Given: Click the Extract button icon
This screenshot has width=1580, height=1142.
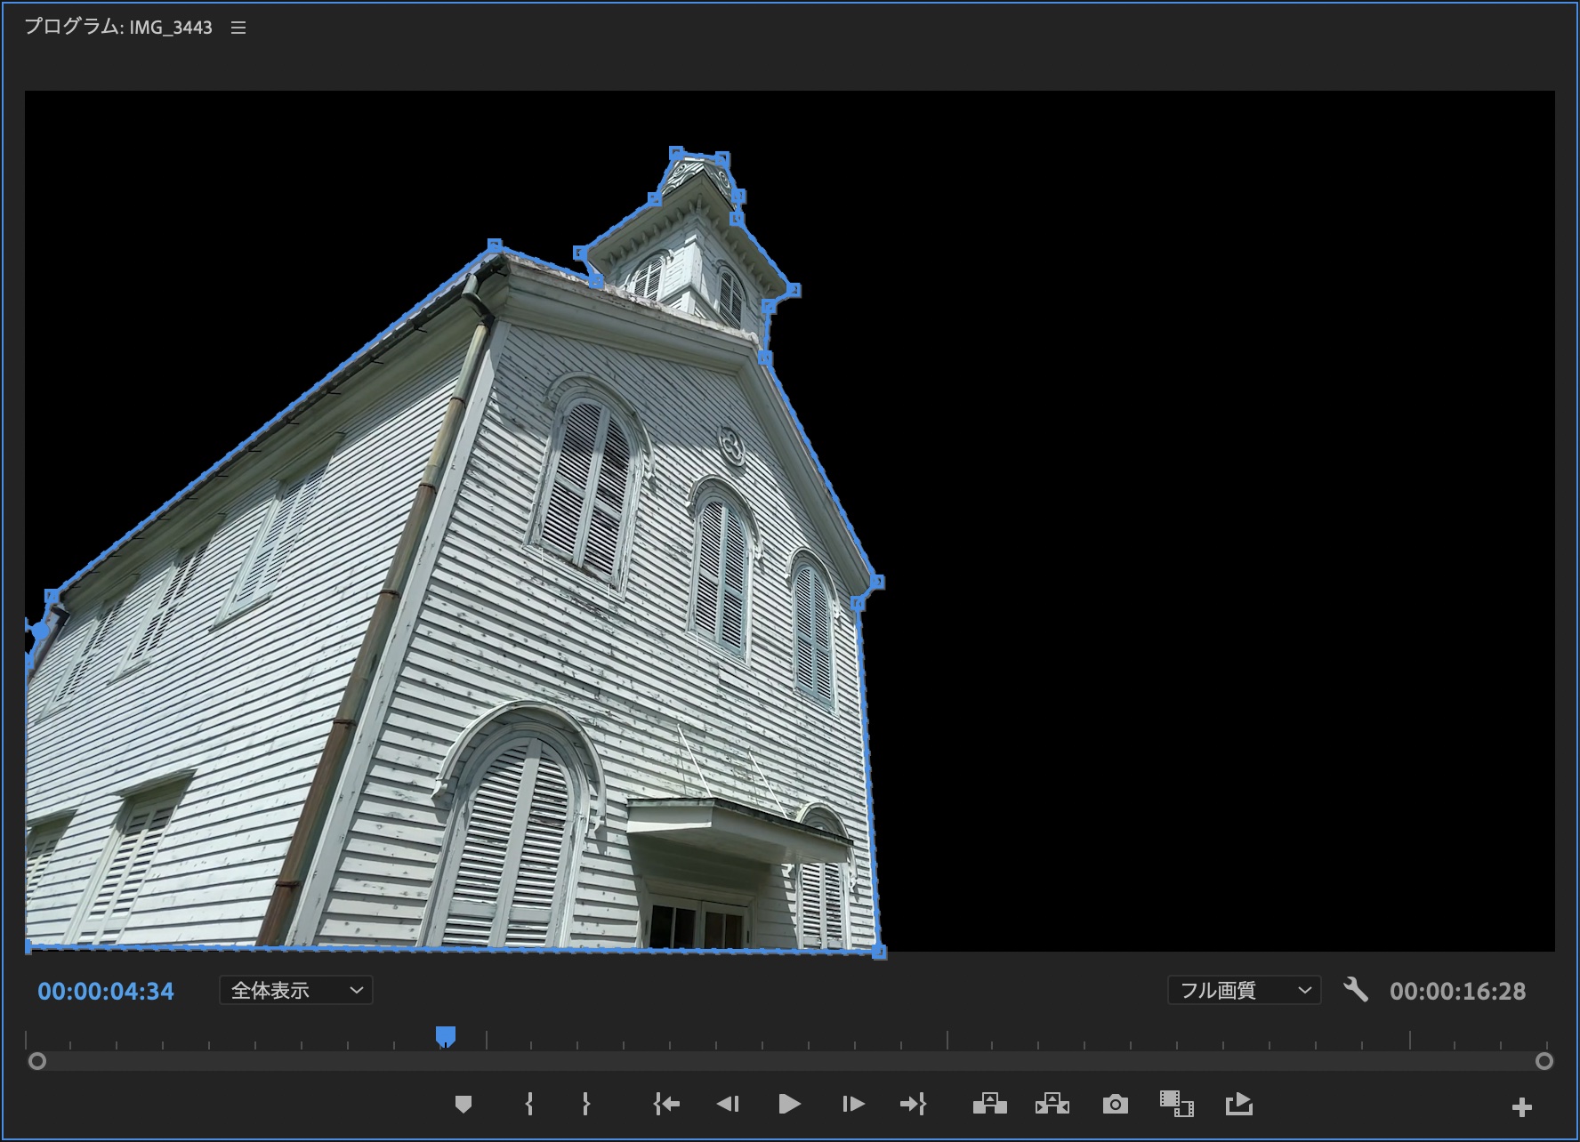Looking at the screenshot, I should [x=1052, y=1105].
